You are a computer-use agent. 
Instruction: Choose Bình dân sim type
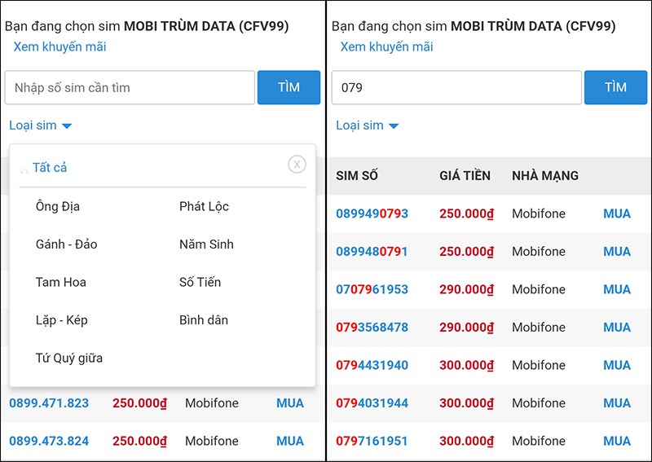[x=204, y=320]
